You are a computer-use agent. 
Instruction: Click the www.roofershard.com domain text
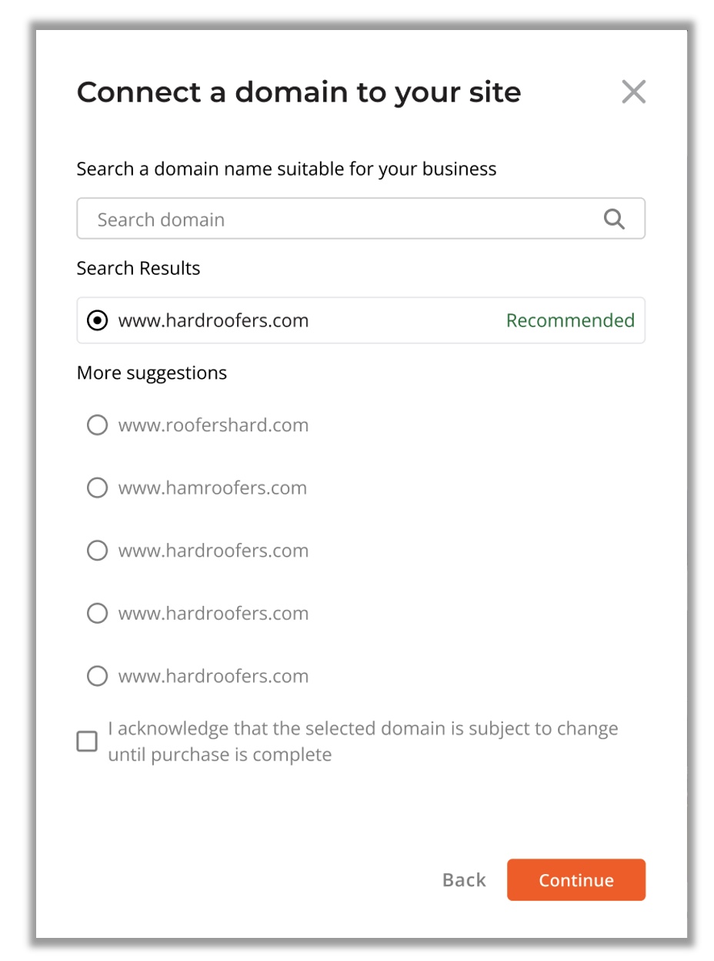click(x=213, y=425)
